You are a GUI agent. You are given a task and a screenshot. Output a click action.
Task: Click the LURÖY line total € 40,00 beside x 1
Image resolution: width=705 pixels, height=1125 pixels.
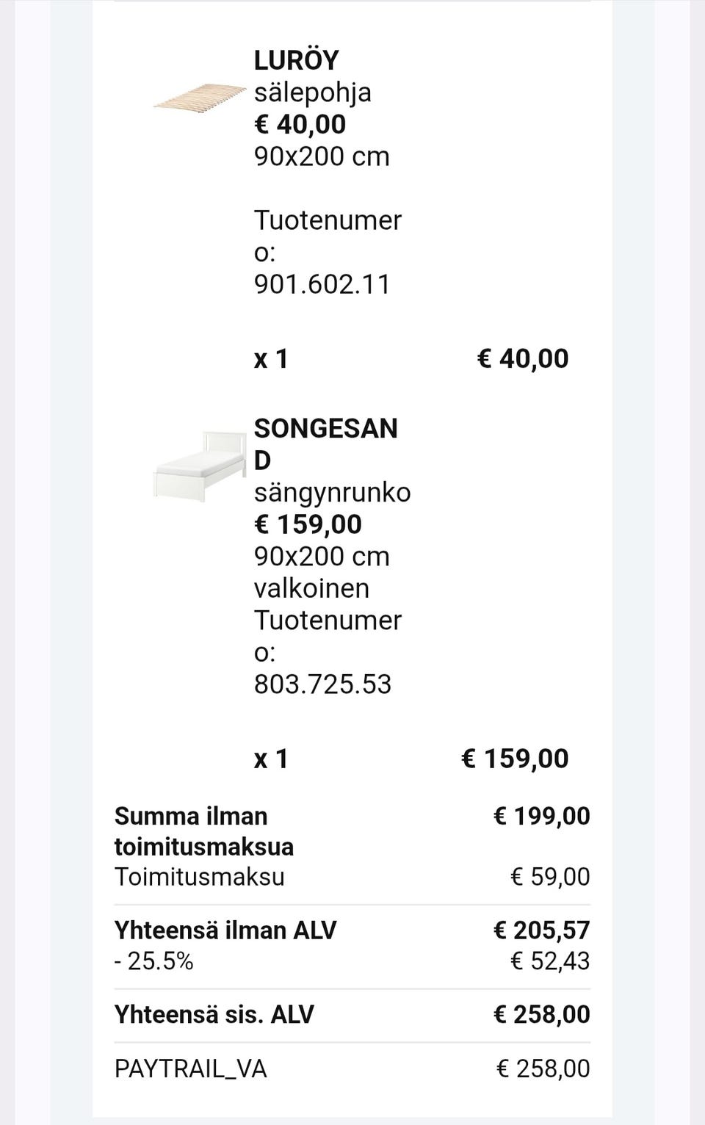[523, 358]
